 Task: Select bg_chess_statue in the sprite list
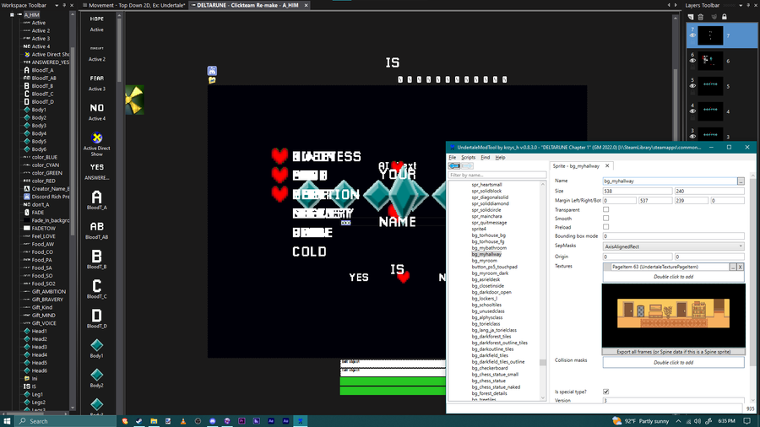coord(488,381)
